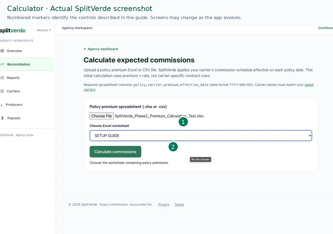
Task: Open Payouts in the sidebar
Action: point(14,118)
